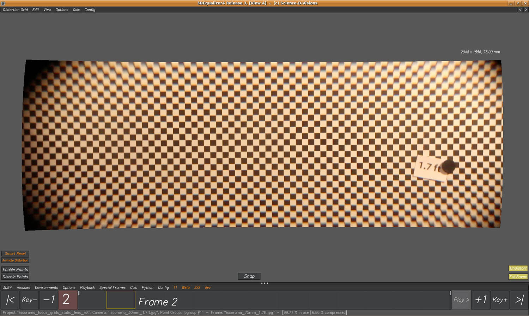Screen dimensions: 529x316
Task: Open the Distortion Grid menu
Action: [15, 10]
